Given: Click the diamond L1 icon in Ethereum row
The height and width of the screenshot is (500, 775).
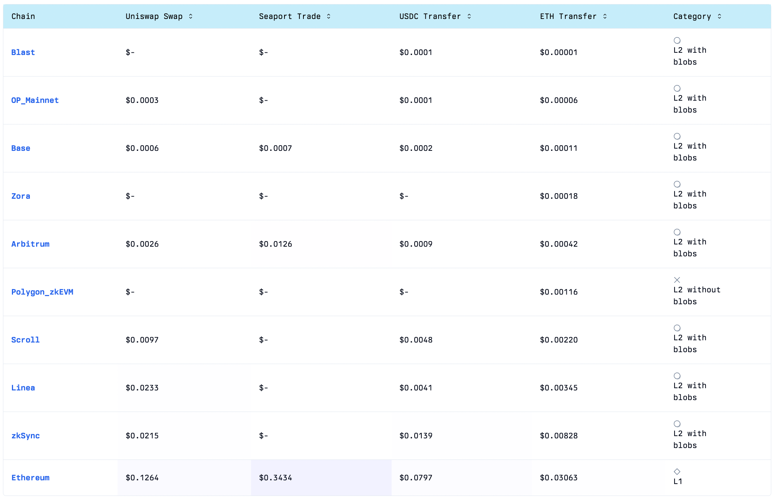Looking at the screenshot, I should pyautogui.click(x=677, y=472).
